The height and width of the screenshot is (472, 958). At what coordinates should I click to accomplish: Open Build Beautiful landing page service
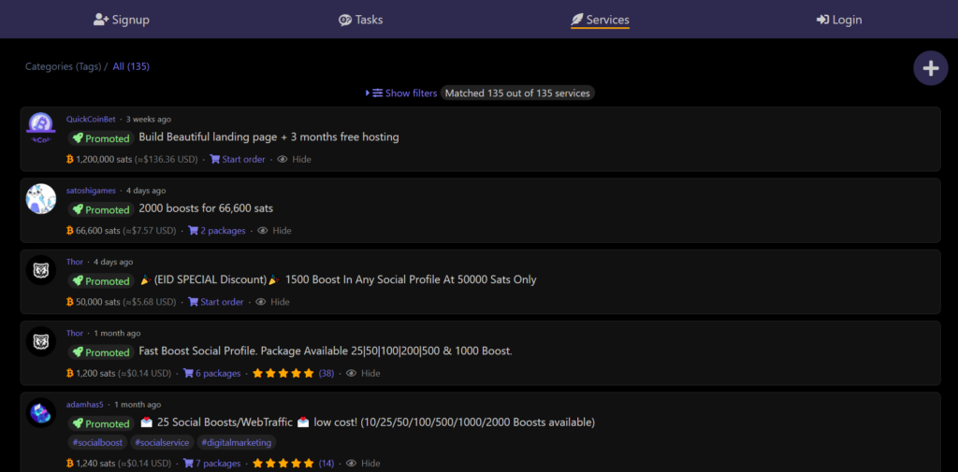pyautogui.click(x=269, y=137)
